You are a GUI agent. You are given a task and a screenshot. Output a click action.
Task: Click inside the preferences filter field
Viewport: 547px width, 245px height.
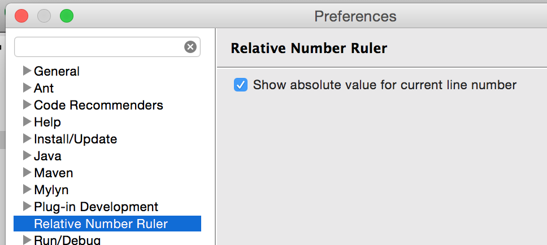click(x=99, y=47)
